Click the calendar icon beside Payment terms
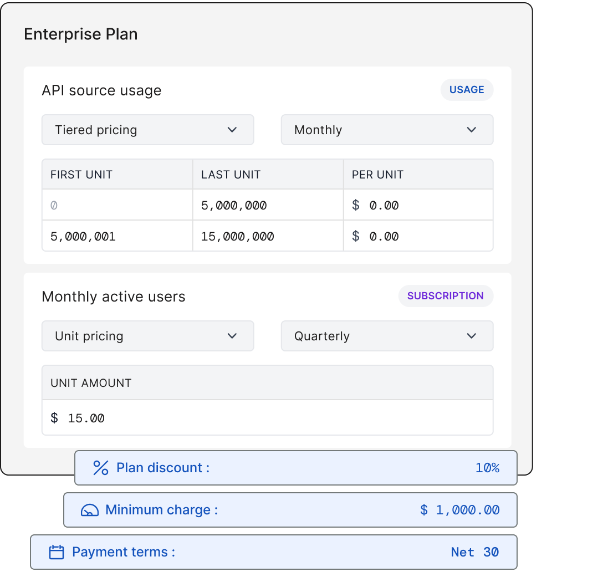Viewport: 603px width, 572px height. (57, 552)
